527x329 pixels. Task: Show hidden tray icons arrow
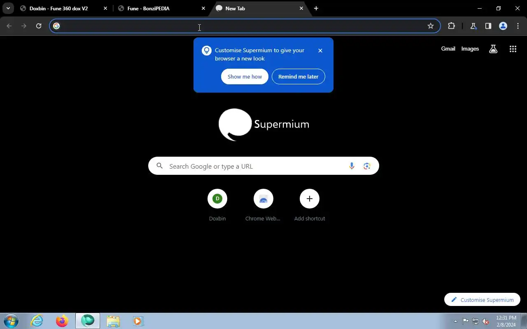(x=455, y=321)
